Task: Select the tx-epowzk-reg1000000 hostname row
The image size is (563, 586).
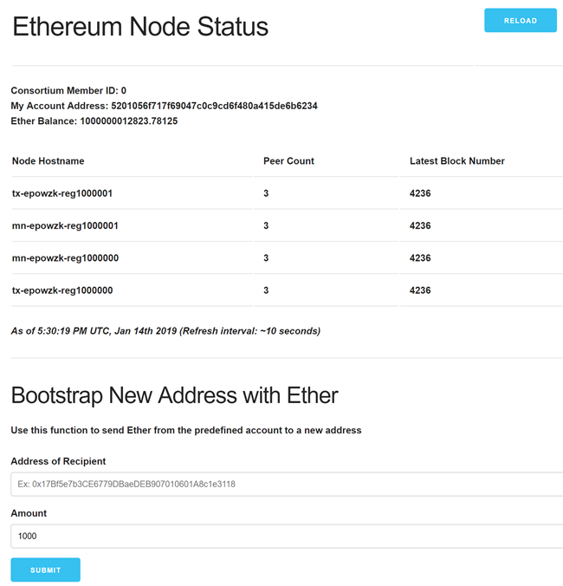Action: (x=288, y=290)
